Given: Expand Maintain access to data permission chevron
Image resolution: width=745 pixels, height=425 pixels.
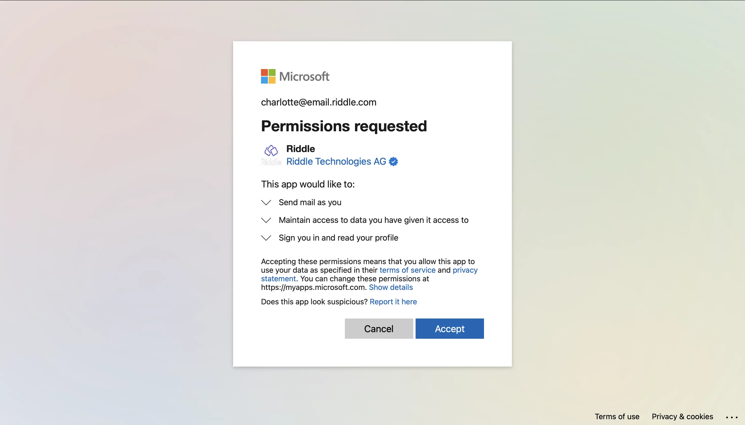Looking at the screenshot, I should tap(266, 220).
